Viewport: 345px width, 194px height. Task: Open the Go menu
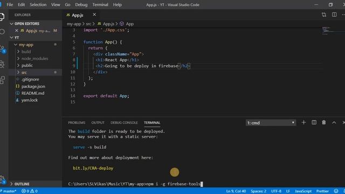pyautogui.click(x=67, y=5)
